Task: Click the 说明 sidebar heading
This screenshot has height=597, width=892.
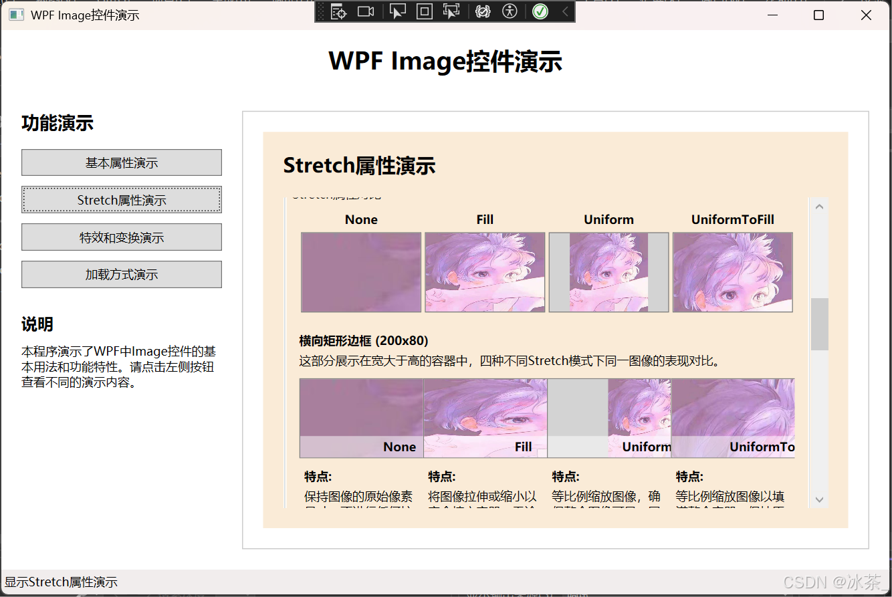Action: click(37, 325)
